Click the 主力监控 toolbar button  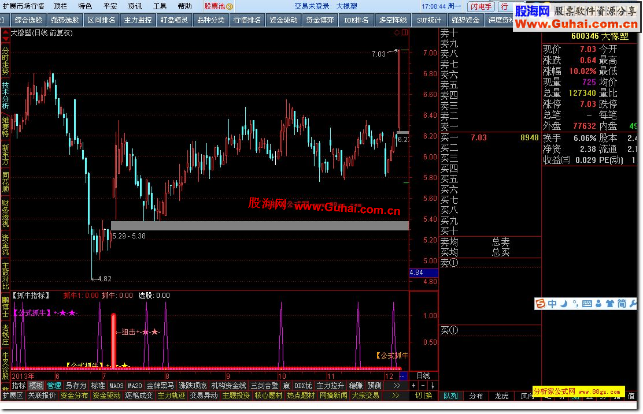click(138, 20)
